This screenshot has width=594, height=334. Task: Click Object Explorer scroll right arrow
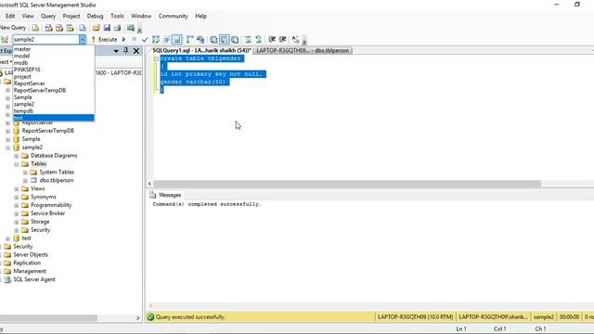pyautogui.click(x=138, y=318)
